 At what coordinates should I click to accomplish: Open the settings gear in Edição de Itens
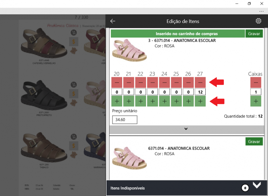tap(258, 21)
